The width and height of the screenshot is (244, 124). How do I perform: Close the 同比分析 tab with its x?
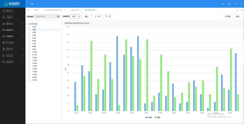tap(97, 10)
